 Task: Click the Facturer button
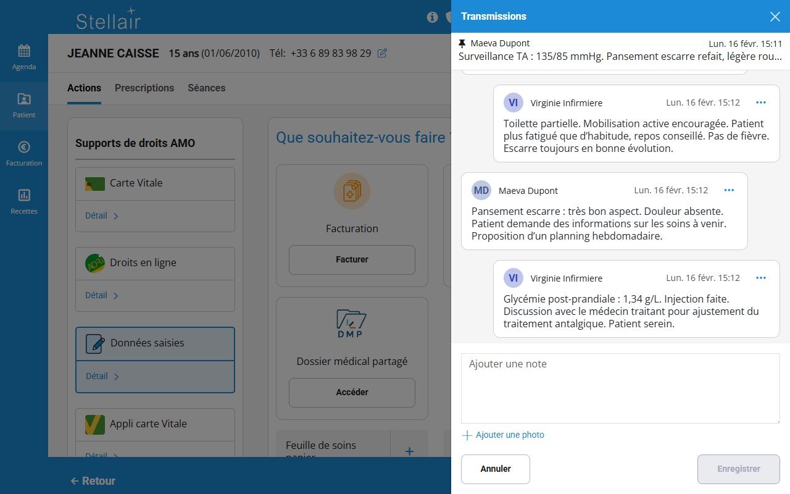[x=352, y=260]
